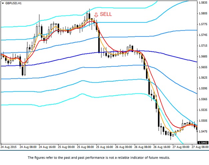Select price axis label 1.5565
209x165 pixels.
coord(203,99)
